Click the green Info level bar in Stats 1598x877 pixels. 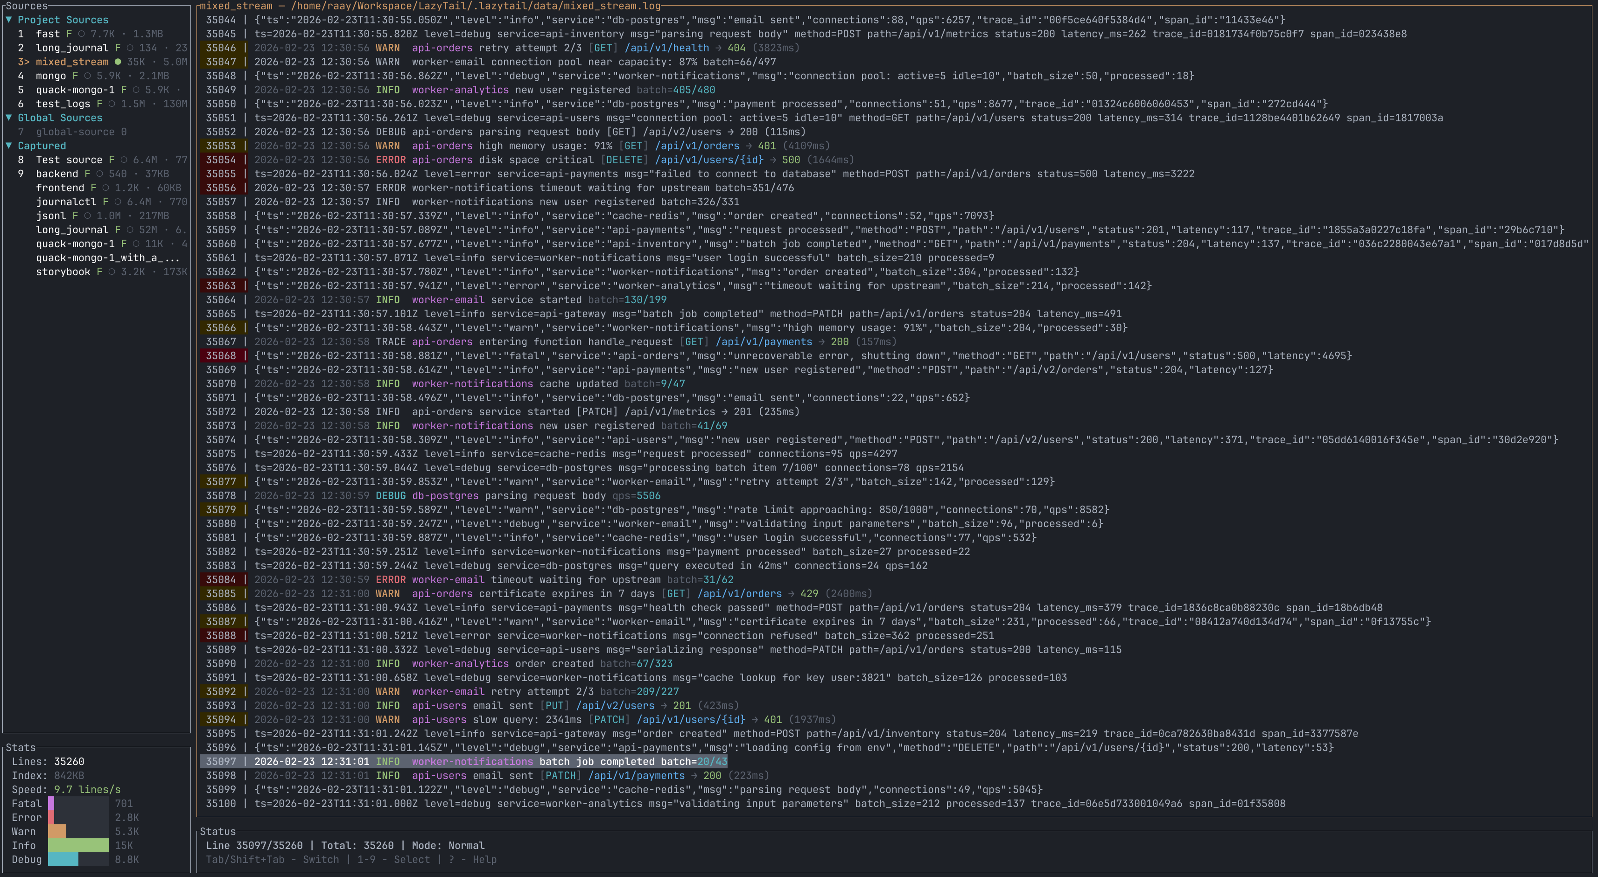78,845
